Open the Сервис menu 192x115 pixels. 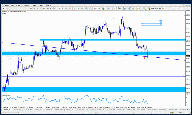pos(34,5)
